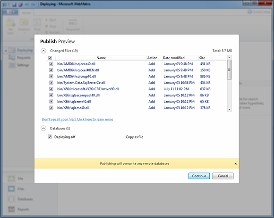Open the Databases workspace icon
Image resolution: width=274 pixels, height=218 pixels.
tap(11, 199)
